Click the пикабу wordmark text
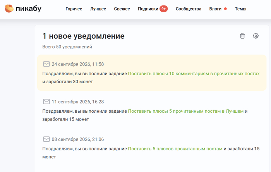 point(29,9)
